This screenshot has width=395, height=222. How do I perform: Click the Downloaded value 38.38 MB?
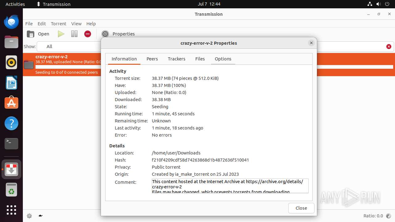(x=161, y=100)
